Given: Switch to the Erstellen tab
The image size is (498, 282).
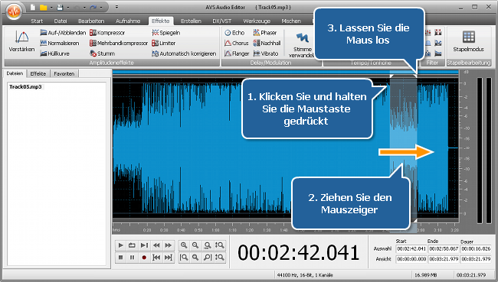Looking at the screenshot, I should (191, 21).
